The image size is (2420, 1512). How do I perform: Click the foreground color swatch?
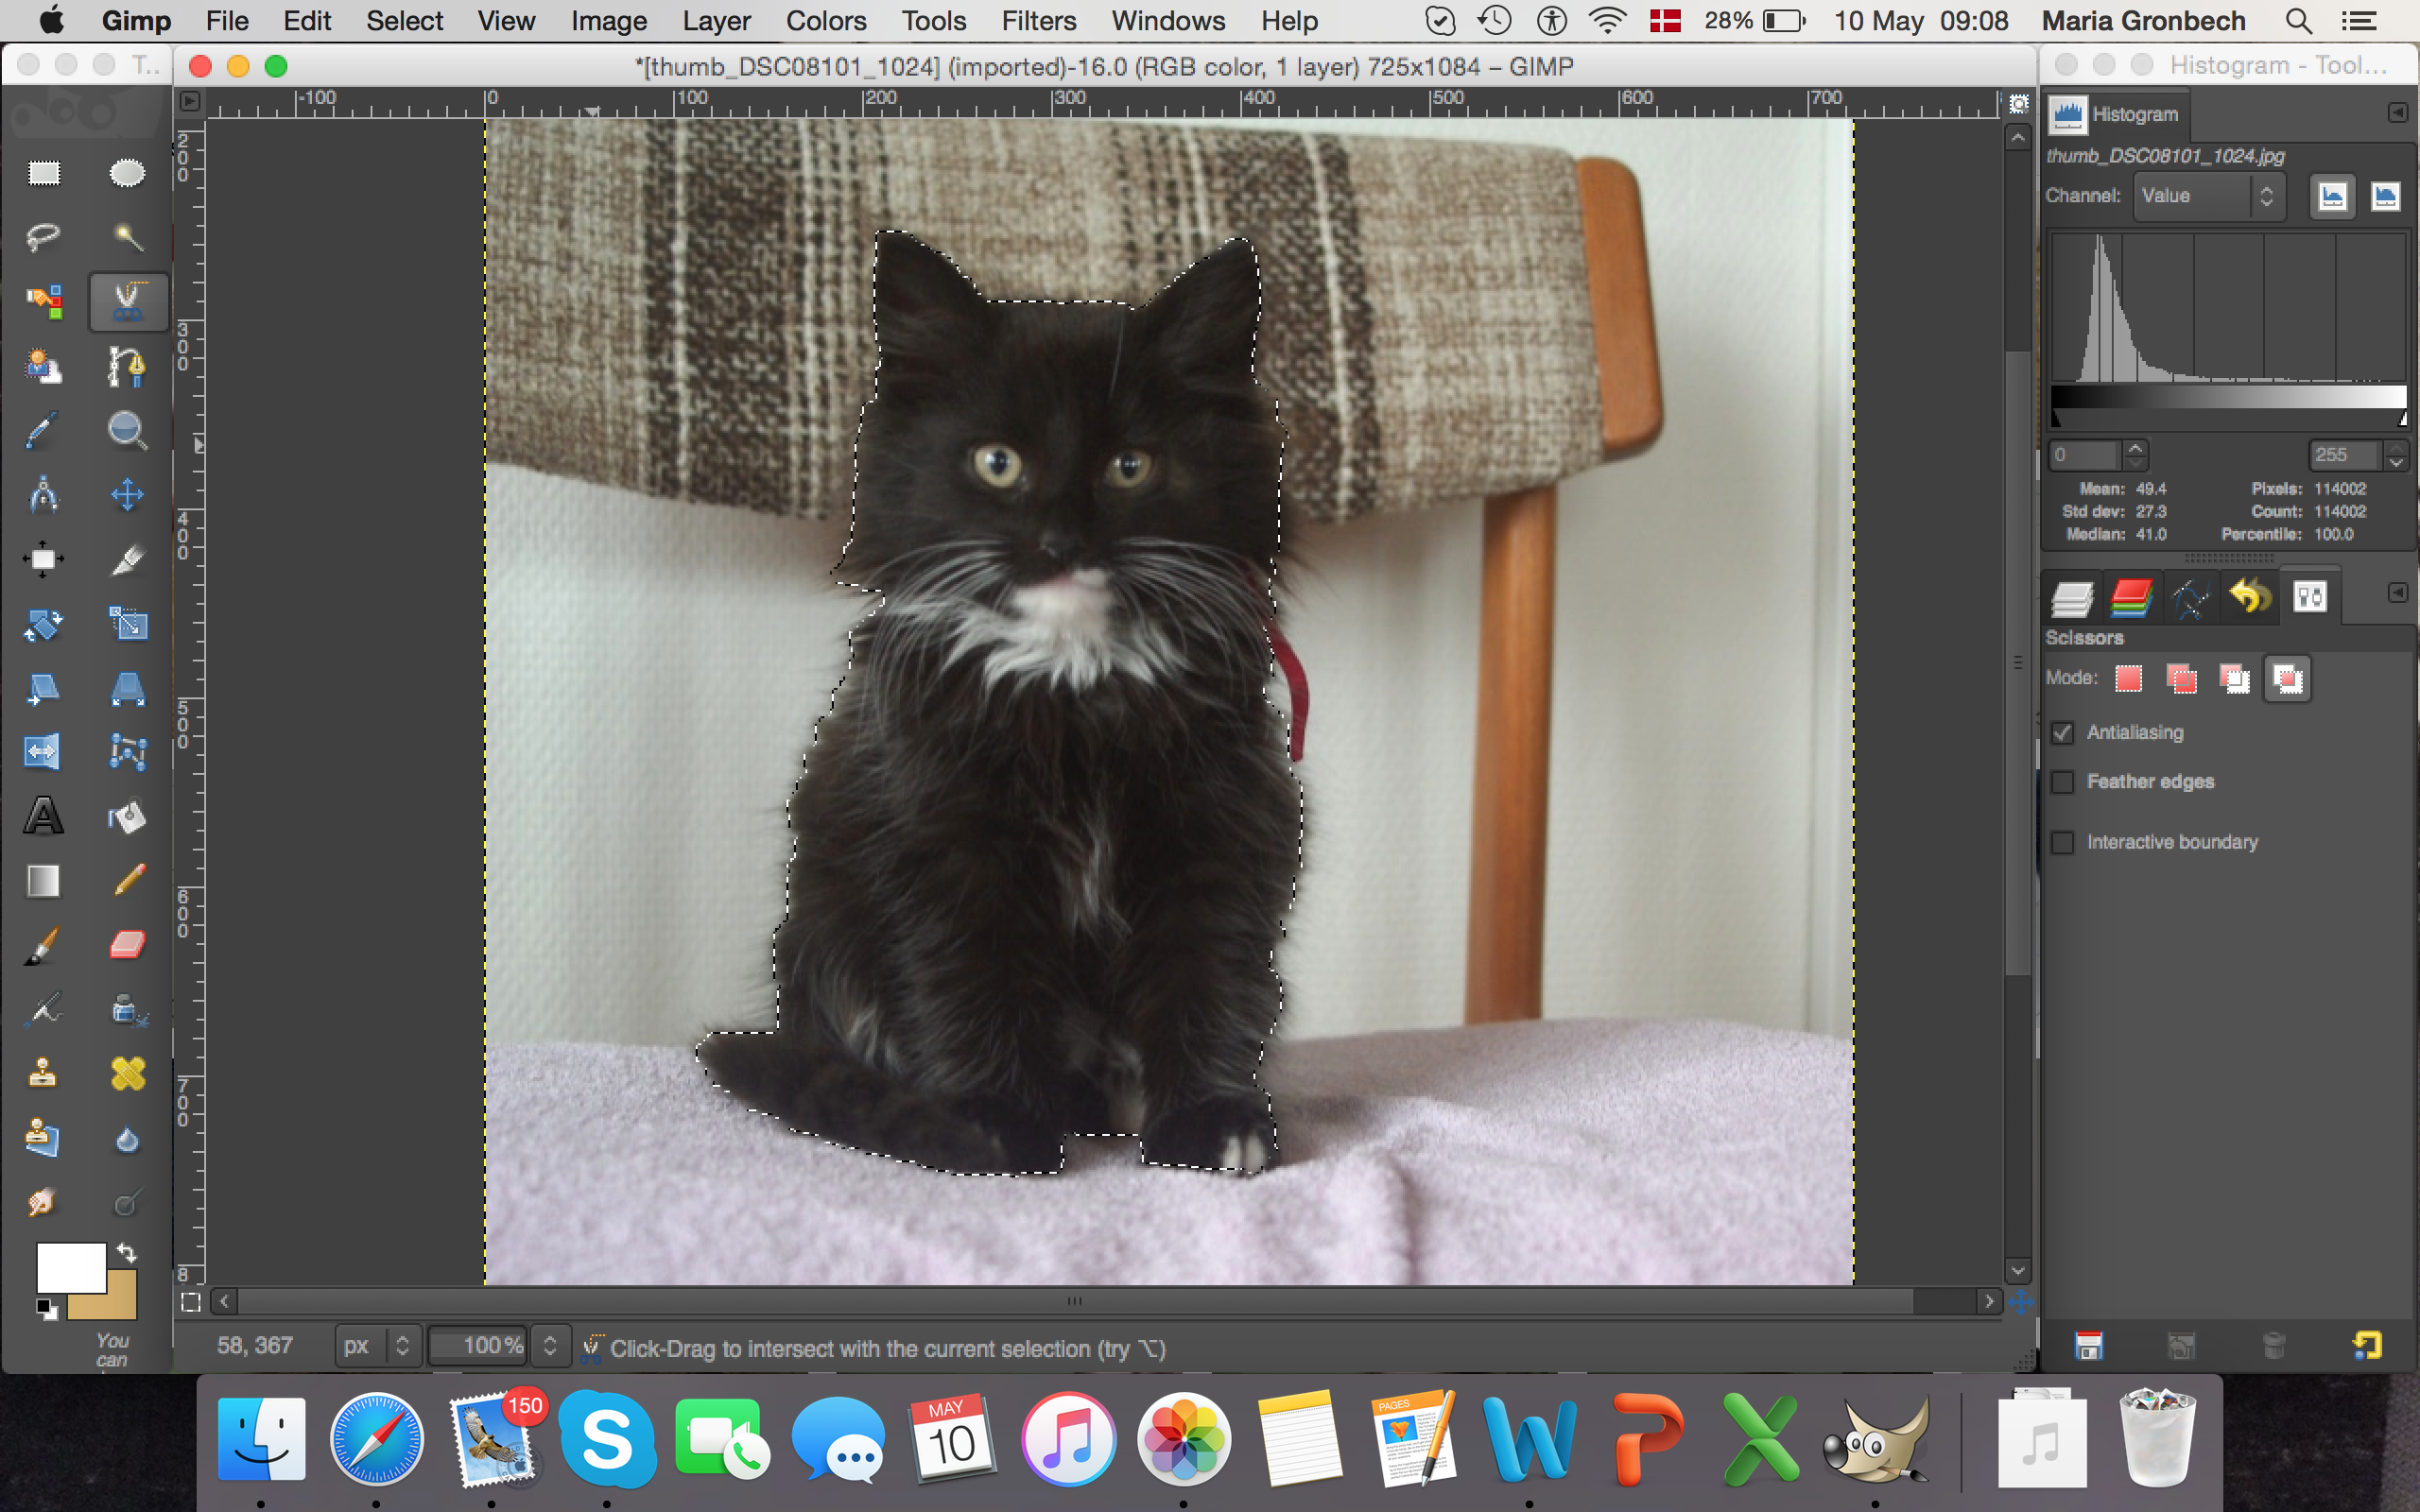(70, 1267)
